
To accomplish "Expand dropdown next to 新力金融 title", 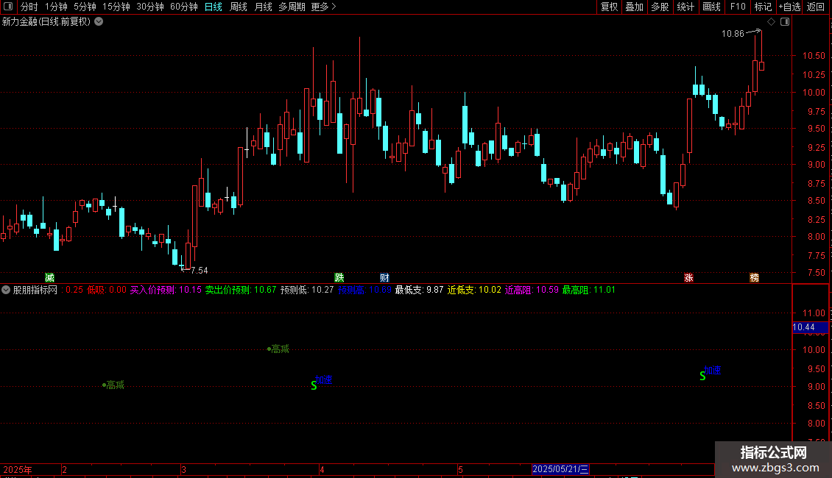I will click(99, 22).
